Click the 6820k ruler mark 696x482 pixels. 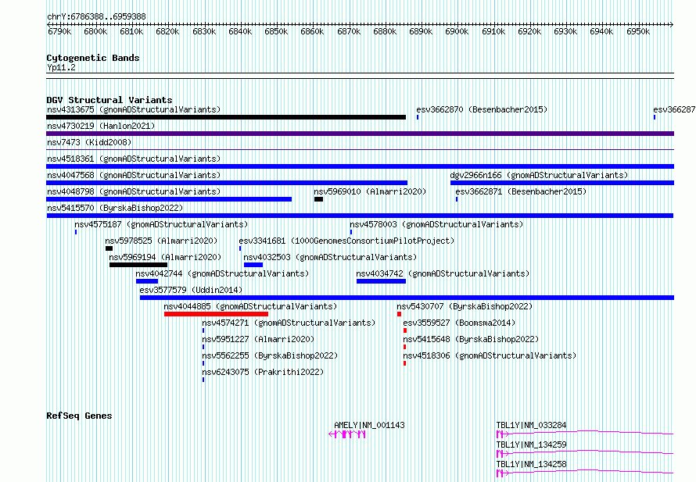(x=167, y=31)
